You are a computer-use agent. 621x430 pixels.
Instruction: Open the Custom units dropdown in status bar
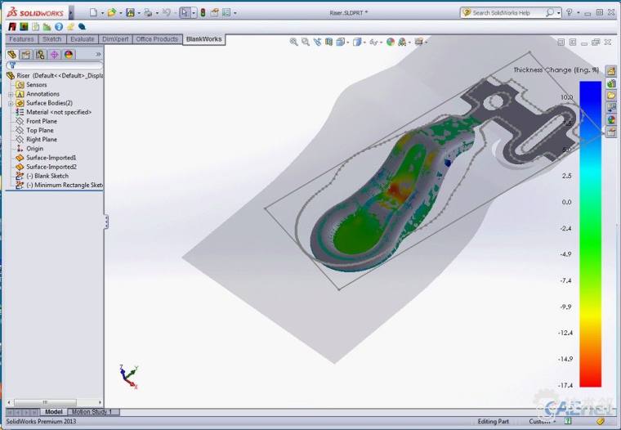click(545, 421)
